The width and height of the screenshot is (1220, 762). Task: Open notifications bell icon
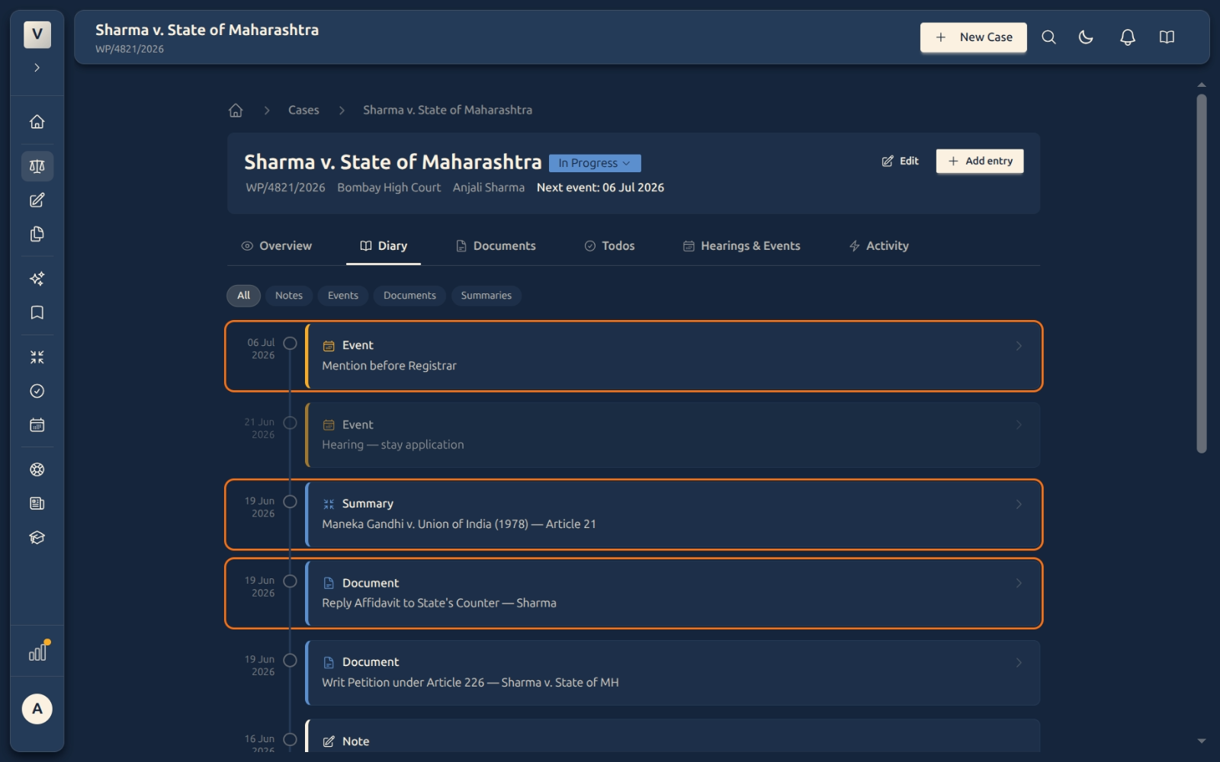tap(1127, 37)
